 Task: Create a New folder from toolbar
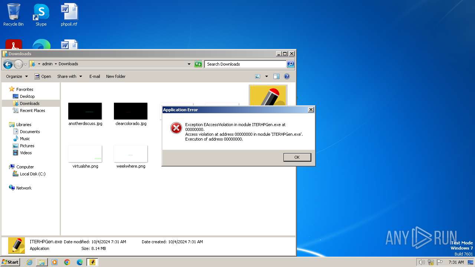tap(116, 76)
